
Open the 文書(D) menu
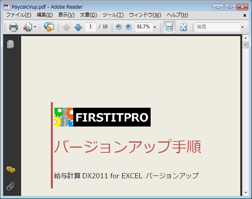coord(88,15)
